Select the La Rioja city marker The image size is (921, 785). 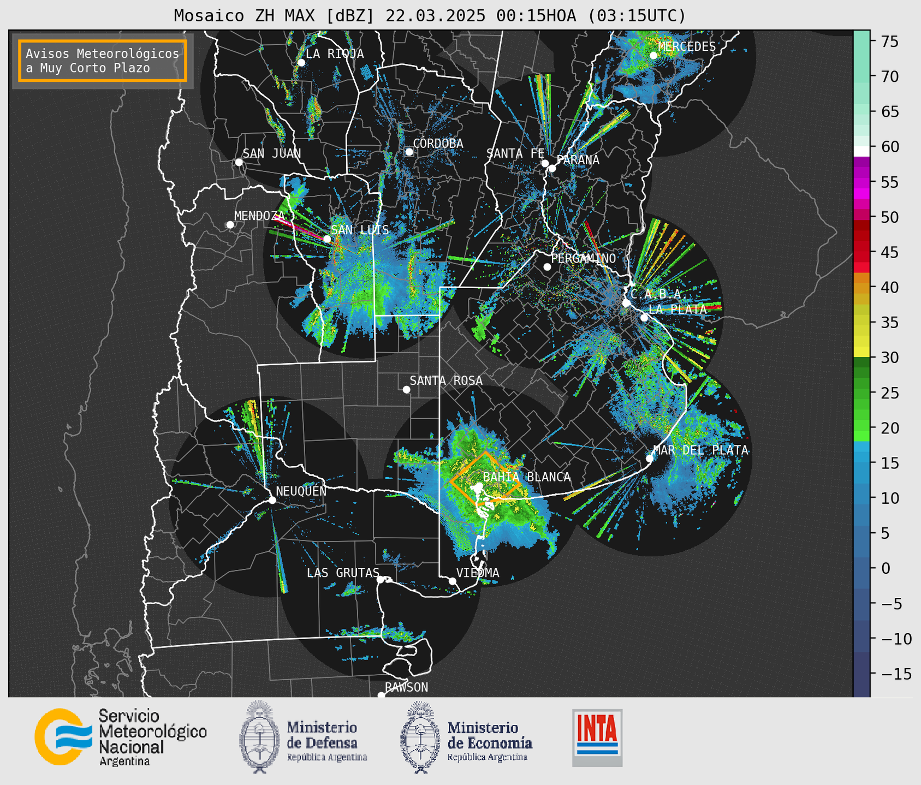301,63
